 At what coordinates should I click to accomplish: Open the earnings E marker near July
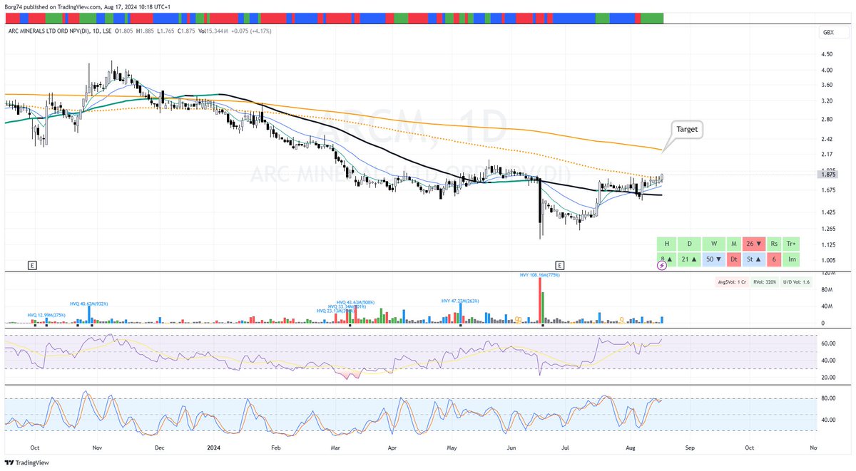pyautogui.click(x=560, y=265)
